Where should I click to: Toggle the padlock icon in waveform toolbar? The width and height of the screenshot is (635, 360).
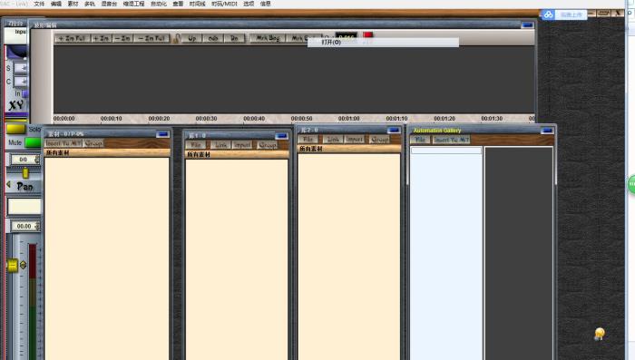pos(176,38)
